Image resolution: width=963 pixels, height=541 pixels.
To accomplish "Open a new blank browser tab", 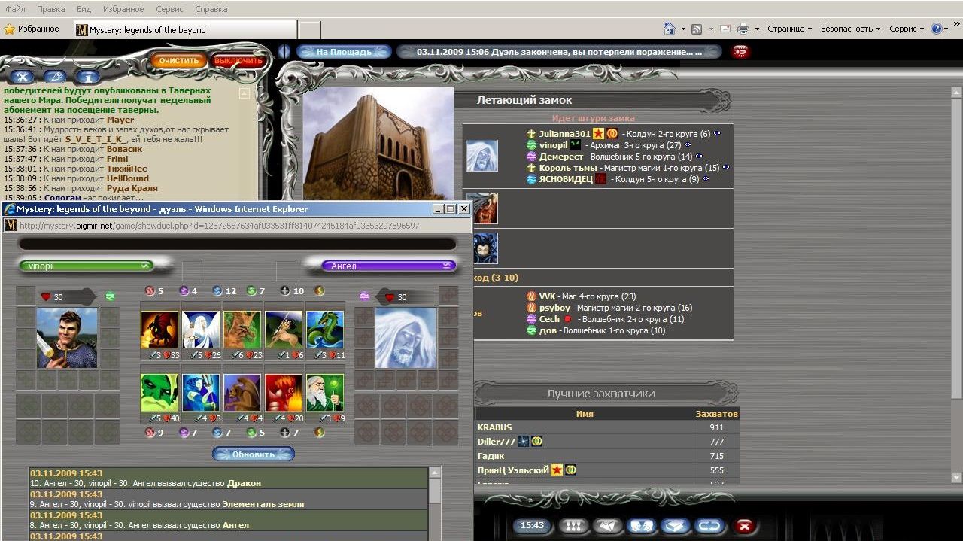I will pyautogui.click(x=309, y=30).
